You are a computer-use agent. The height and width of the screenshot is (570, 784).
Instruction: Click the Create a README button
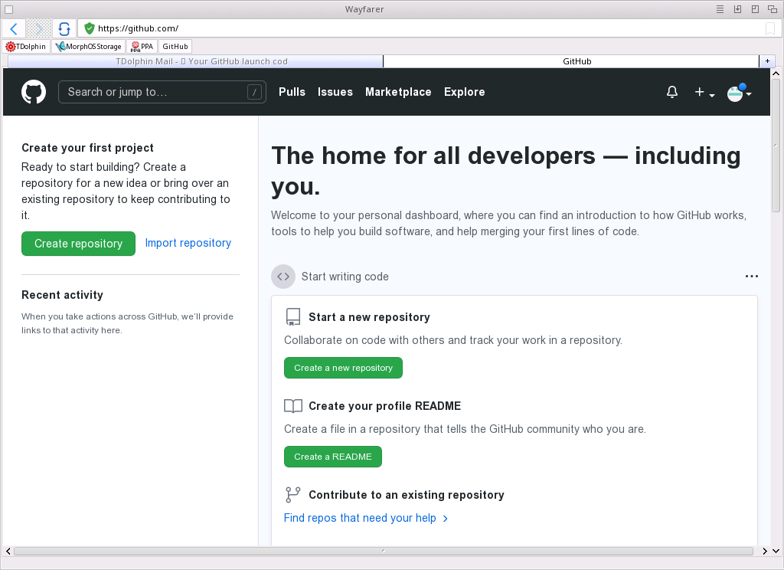point(333,457)
